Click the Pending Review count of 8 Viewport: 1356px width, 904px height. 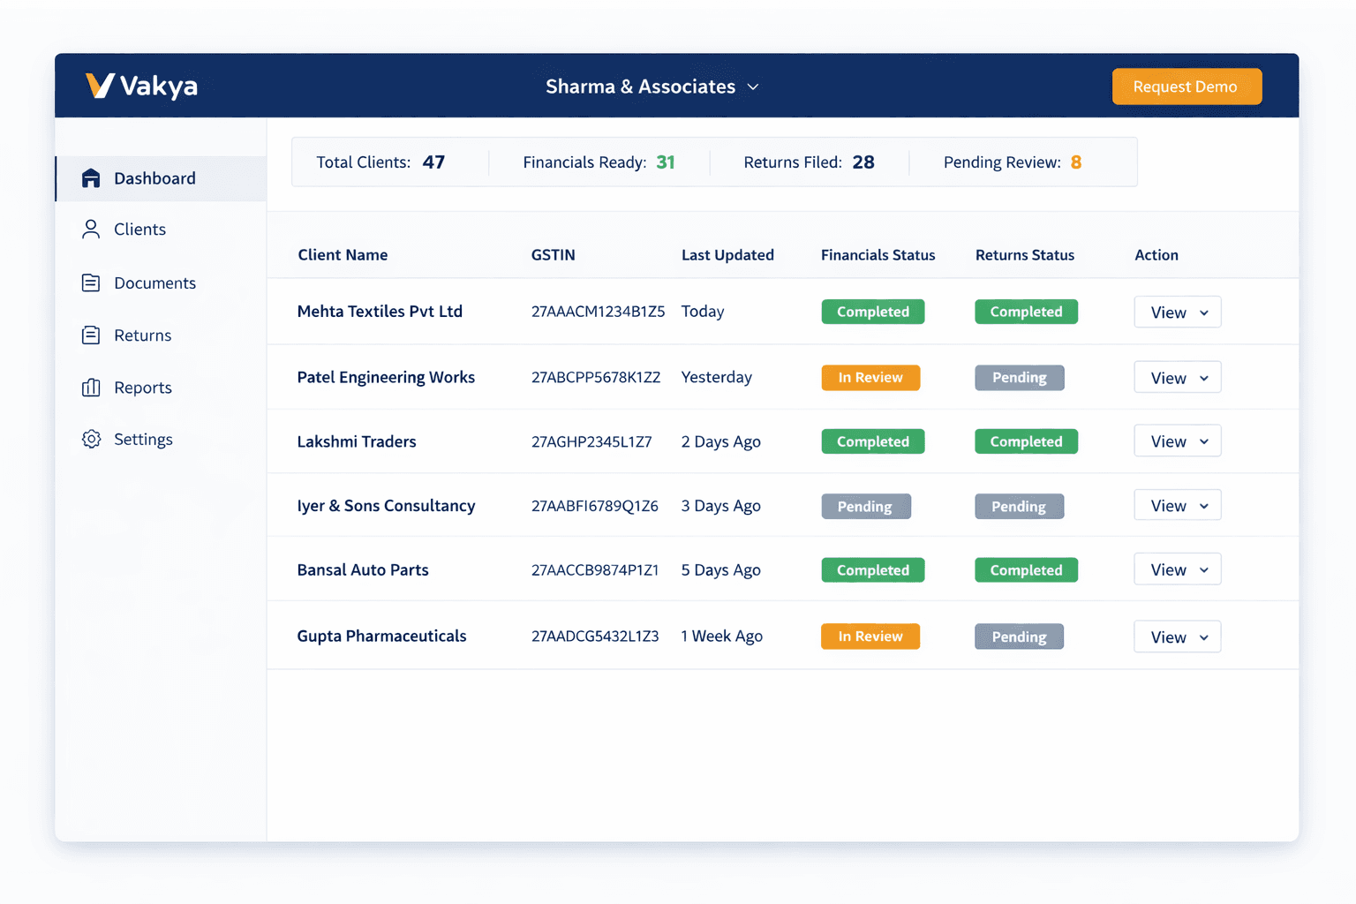coord(1076,162)
